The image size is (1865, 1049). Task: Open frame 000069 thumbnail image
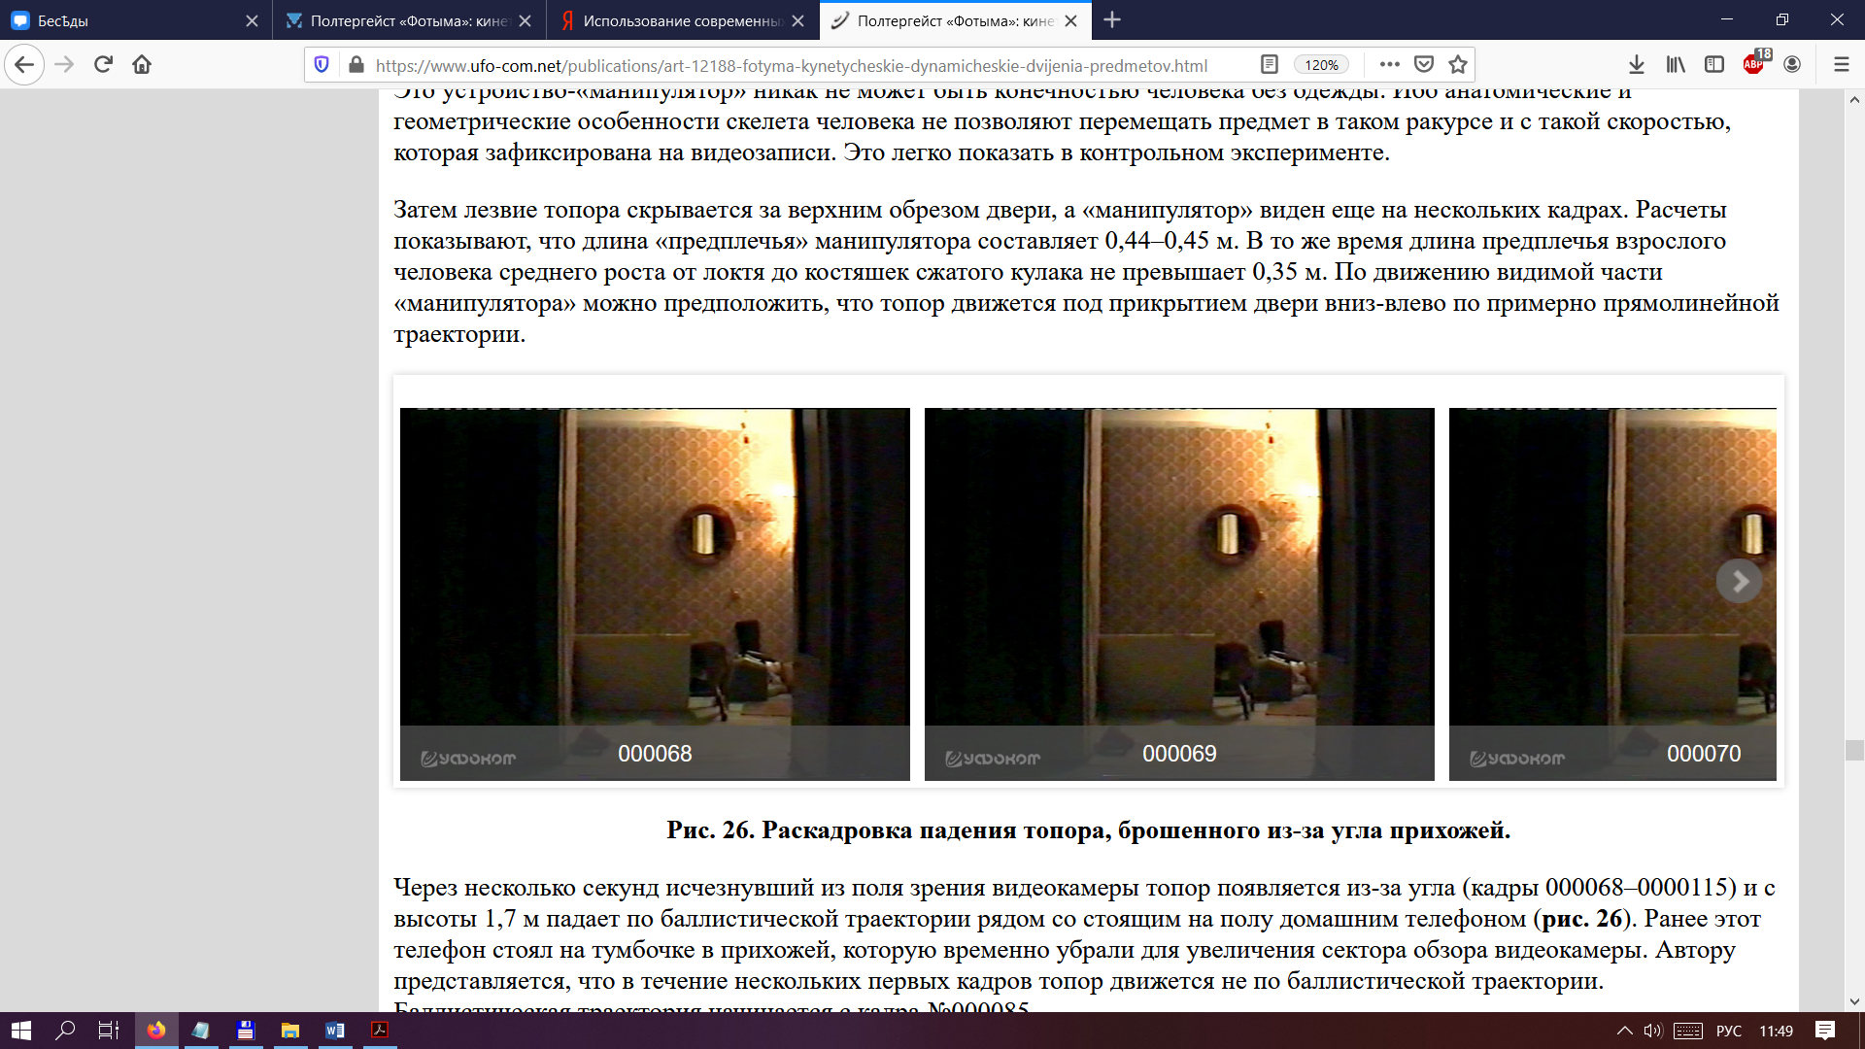pyautogui.click(x=1178, y=583)
